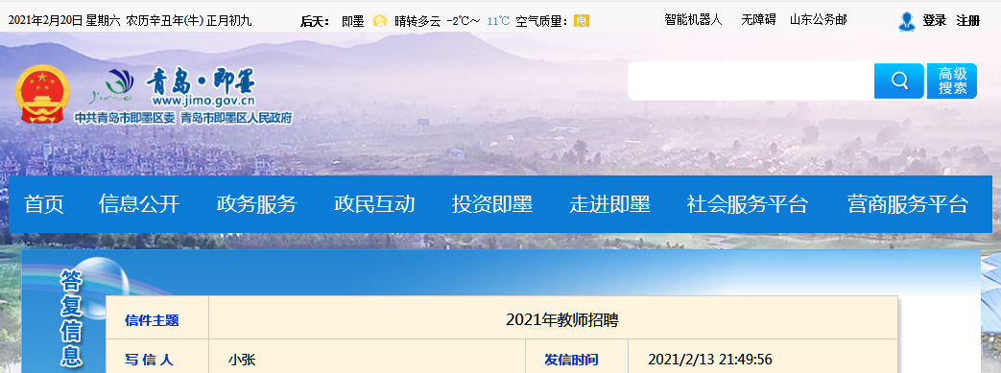This screenshot has height=373, width=1001.
Task: Click the magnifier search icon button
Action: pos(899,81)
